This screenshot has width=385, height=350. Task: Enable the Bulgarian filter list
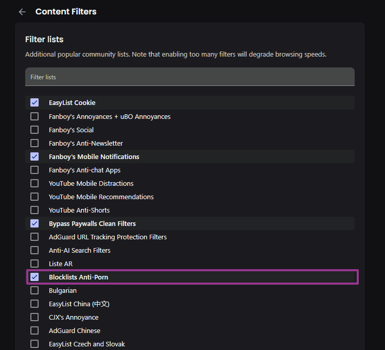click(34, 290)
